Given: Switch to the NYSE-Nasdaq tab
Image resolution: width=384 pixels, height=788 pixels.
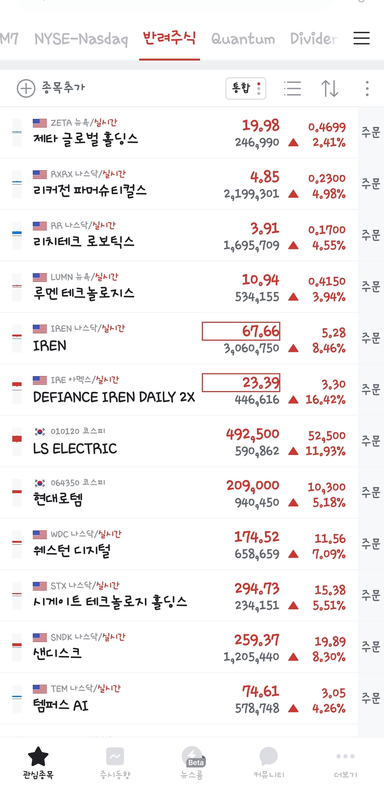Looking at the screenshot, I should click(81, 39).
